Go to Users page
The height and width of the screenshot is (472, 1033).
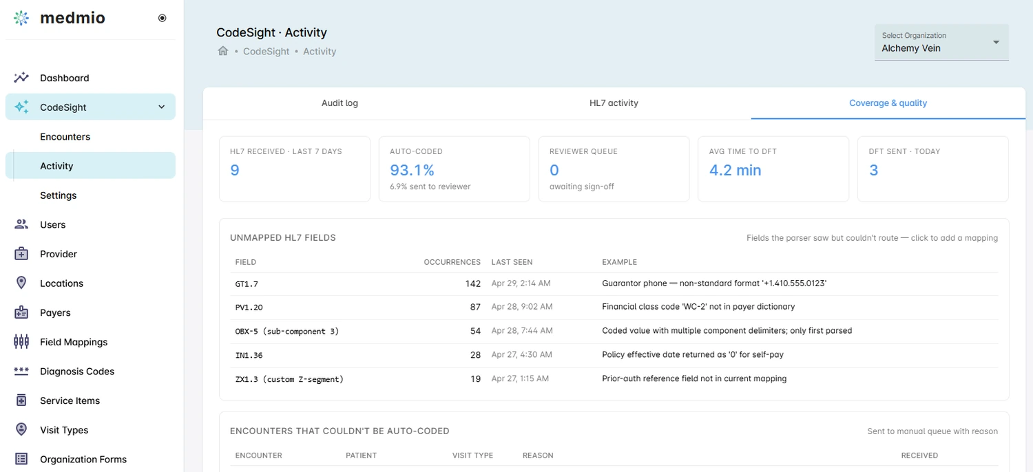(90, 224)
